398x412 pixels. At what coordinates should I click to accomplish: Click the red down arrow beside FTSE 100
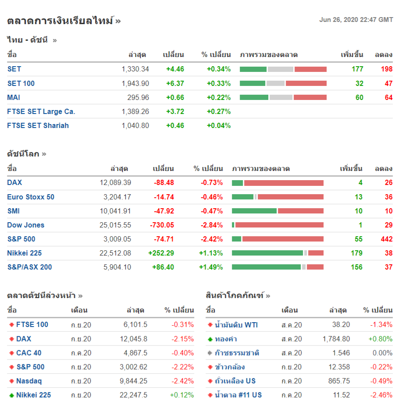tap(11, 325)
